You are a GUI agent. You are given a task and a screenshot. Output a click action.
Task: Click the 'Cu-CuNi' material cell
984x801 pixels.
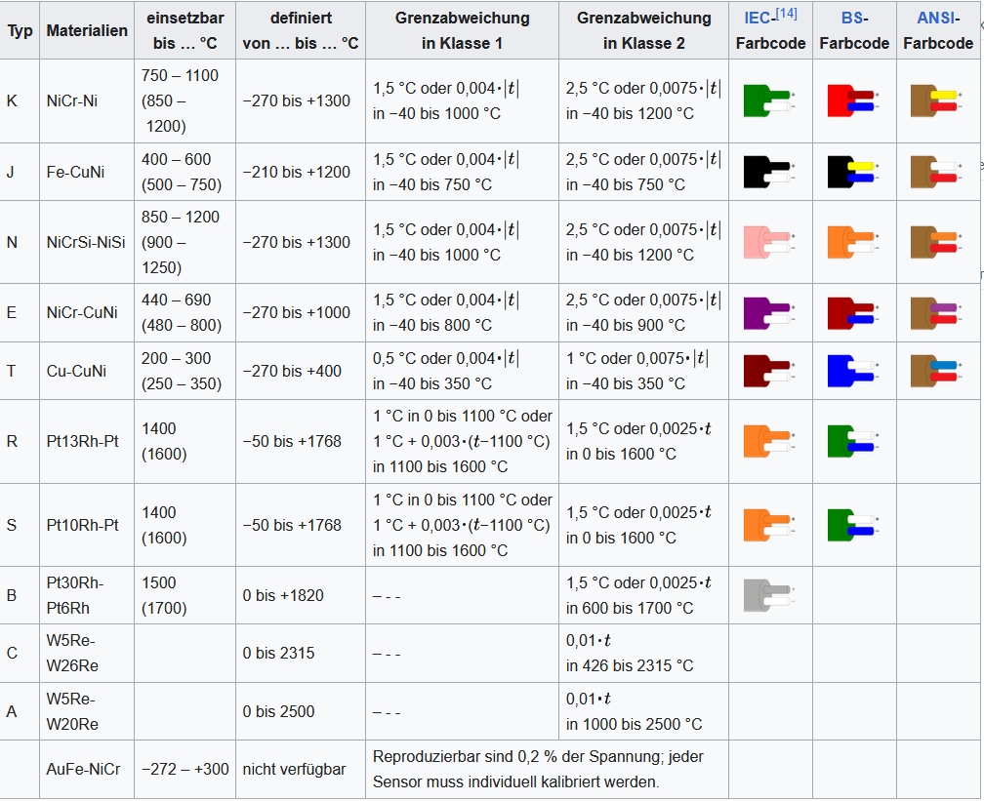[87, 371]
